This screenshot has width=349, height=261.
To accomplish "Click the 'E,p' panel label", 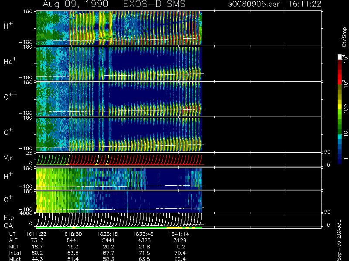I will [x=9, y=218].
